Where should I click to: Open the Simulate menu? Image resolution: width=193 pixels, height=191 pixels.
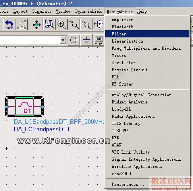(x=42, y=12)
